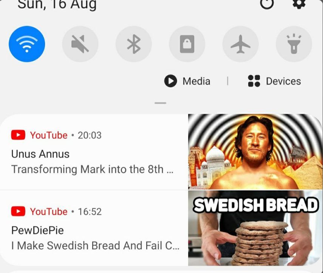Viewport: 323px width, 273px height.
Task: Tap YouTube icon on the 20:03 notification
Action: pyautogui.click(x=18, y=135)
